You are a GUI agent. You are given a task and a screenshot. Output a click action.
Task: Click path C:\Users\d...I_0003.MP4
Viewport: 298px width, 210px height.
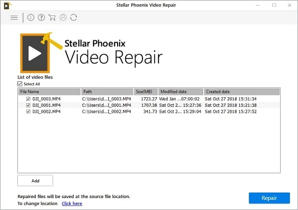[106, 99]
